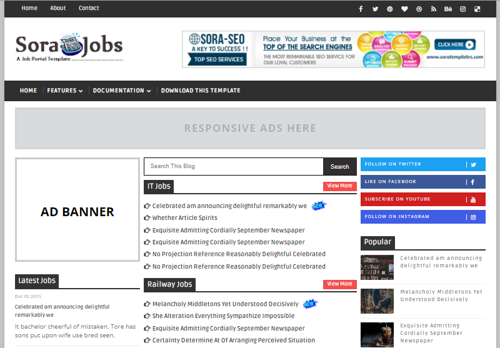Open the Twitter bird icon in top bar
The height and width of the screenshot is (348, 500).
[x=376, y=9]
